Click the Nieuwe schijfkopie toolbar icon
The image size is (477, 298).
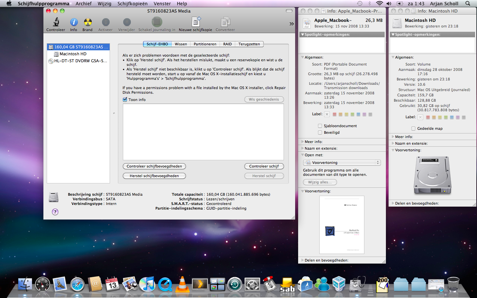tap(195, 22)
